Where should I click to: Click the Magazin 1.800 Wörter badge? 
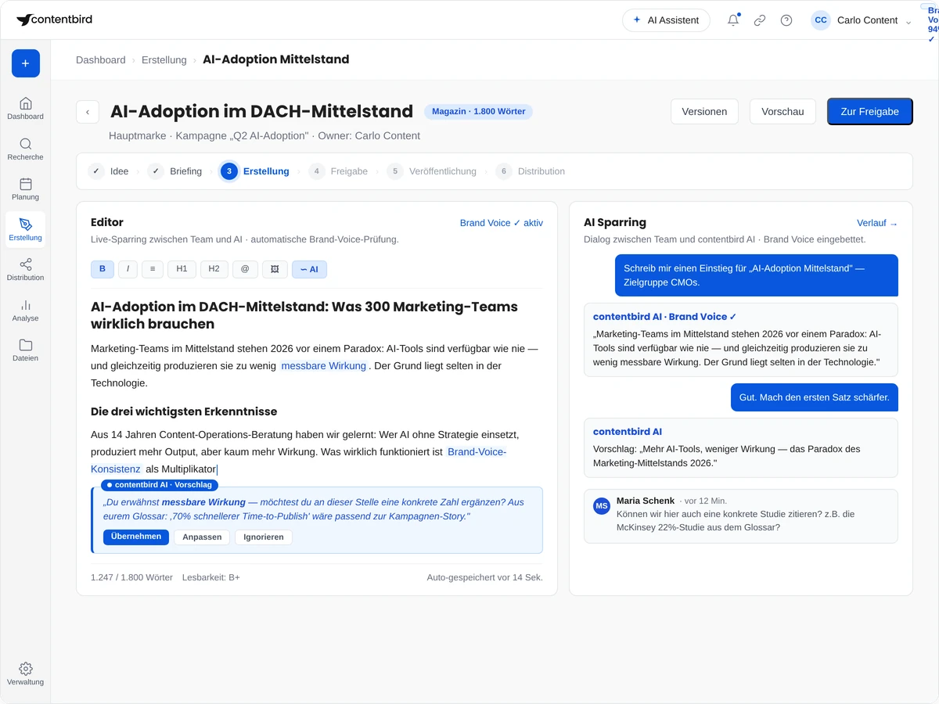click(478, 112)
